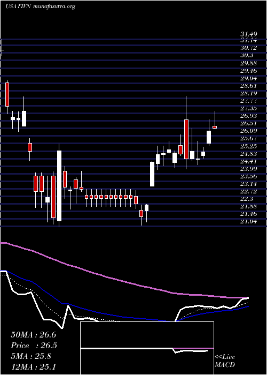Select the 21.88 price axis label
The height and width of the screenshot is (375, 267).
pyautogui.click(x=249, y=207)
